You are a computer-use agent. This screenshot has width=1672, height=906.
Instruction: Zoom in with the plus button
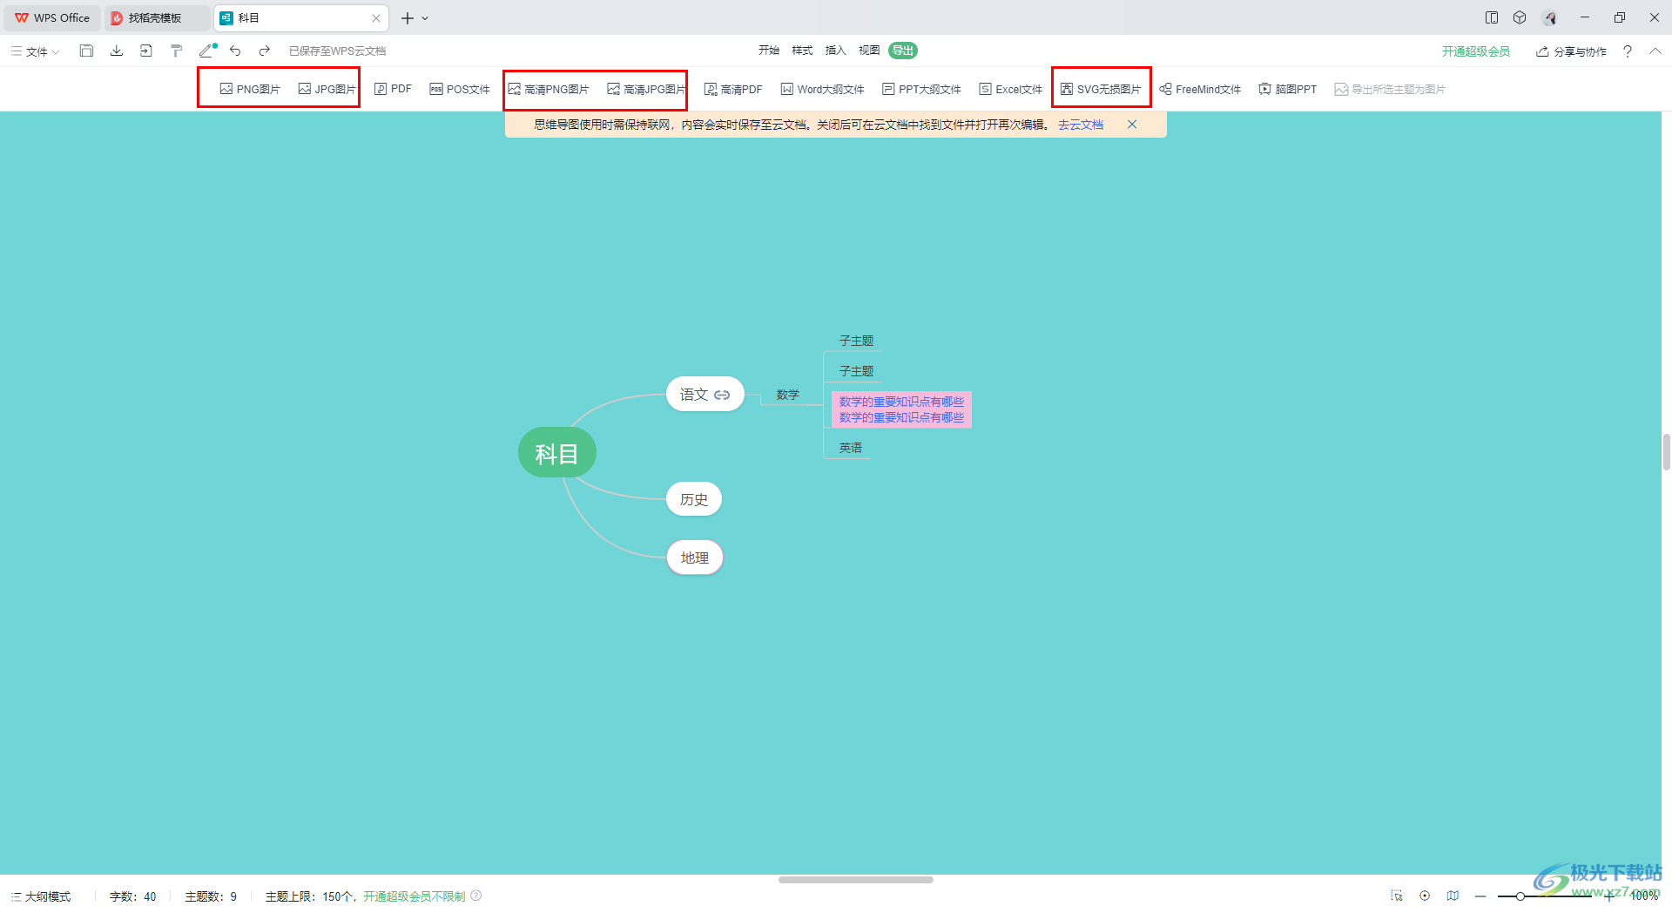1609,896
